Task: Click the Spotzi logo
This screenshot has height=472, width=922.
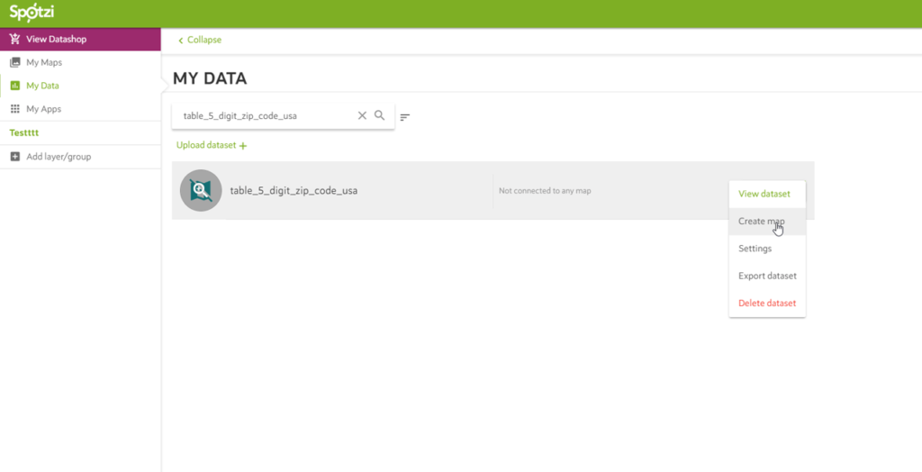Action: (x=32, y=11)
